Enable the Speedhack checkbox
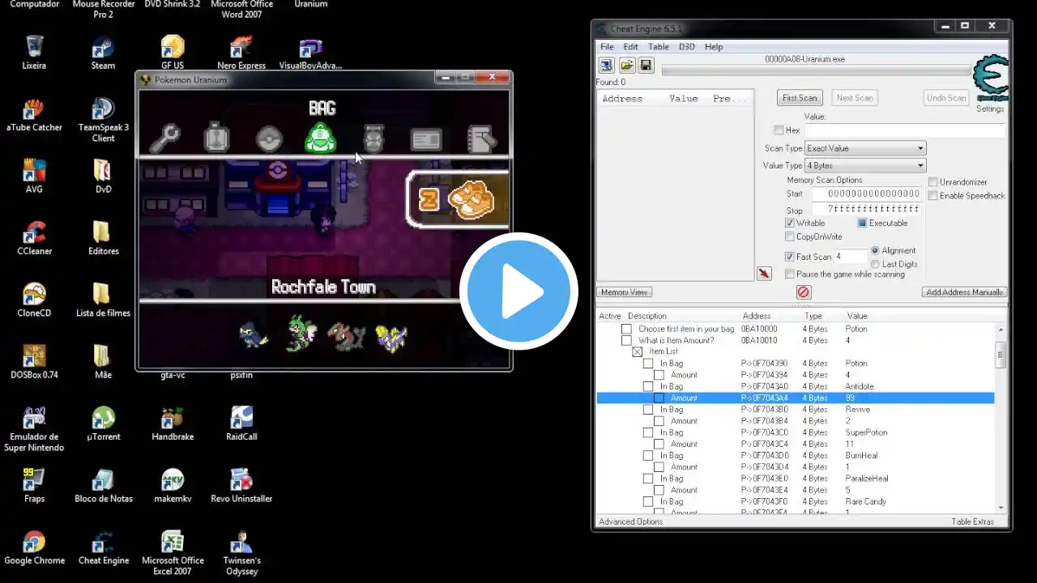 pyautogui.click(x=932, y=196)
